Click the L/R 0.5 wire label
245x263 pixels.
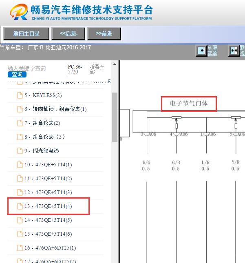pos(205,166)
